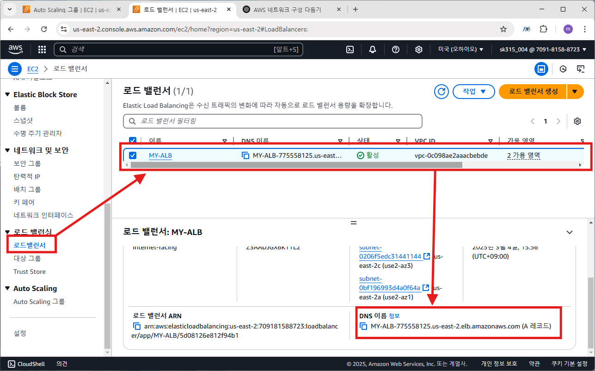Viewport: 595px width, 371px height.
Task: Open Chrome tab search dropdown
Action: pos(11,9)
